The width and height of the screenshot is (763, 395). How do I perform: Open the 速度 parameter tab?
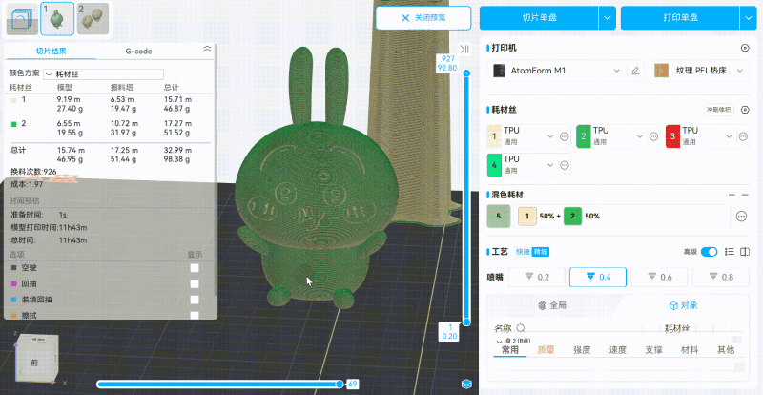point(617,350)
